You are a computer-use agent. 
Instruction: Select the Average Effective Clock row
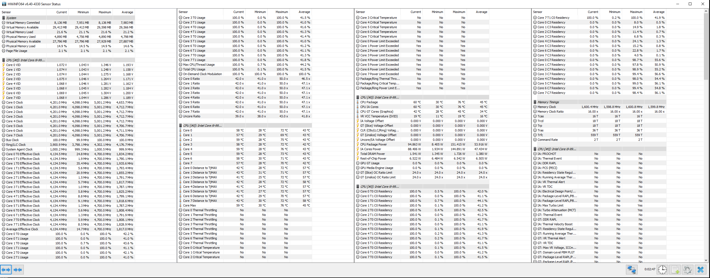pyautogui.click(x=68, y=229)
